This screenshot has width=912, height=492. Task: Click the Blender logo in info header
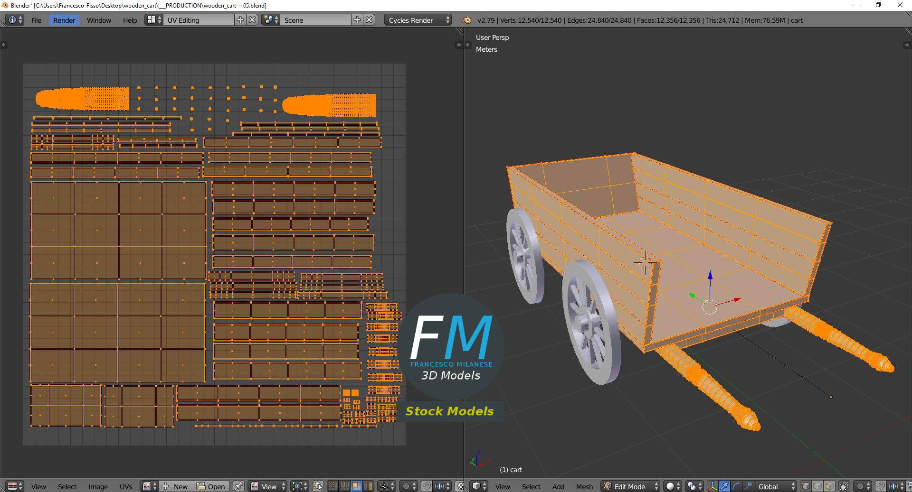click(467, 20)
